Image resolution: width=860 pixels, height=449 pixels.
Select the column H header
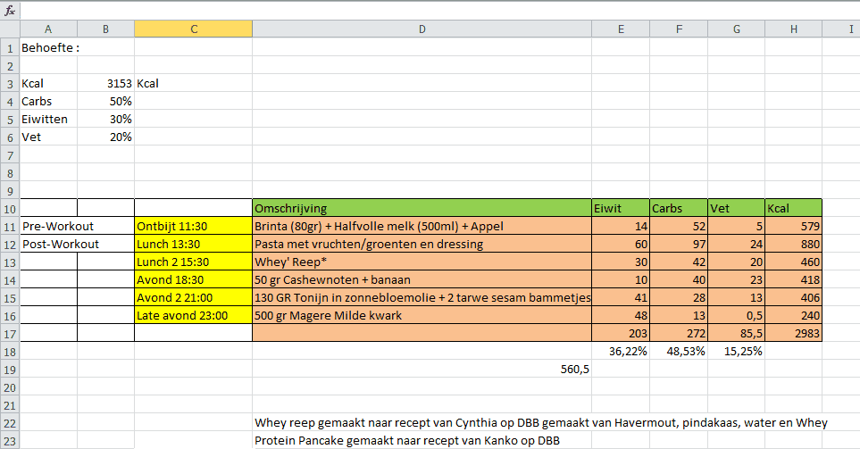(x=793, y=29)
